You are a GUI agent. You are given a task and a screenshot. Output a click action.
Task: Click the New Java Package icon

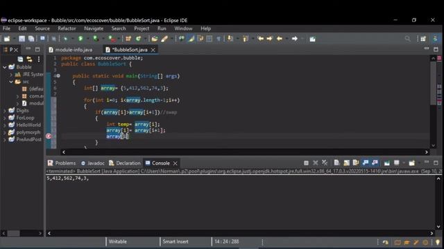128,39
